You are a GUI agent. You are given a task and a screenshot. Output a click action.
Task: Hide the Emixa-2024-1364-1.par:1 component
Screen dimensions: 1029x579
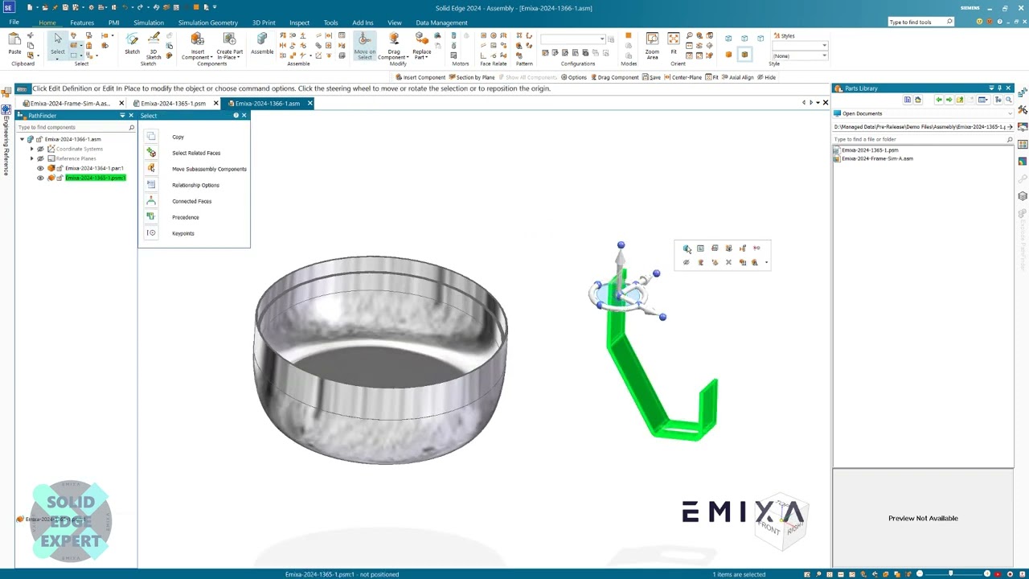40,168
